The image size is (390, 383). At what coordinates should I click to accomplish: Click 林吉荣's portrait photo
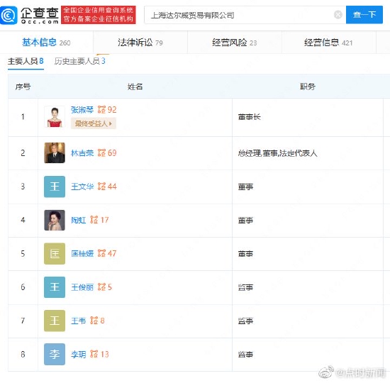coord(55,152)
